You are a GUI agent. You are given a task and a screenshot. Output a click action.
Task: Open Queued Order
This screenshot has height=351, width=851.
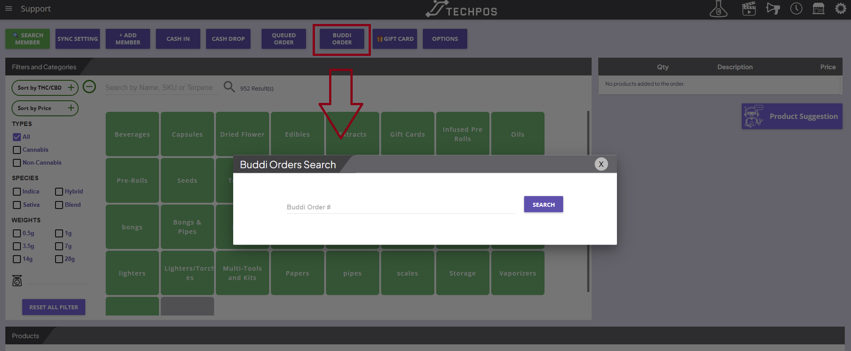pos(284,39)
